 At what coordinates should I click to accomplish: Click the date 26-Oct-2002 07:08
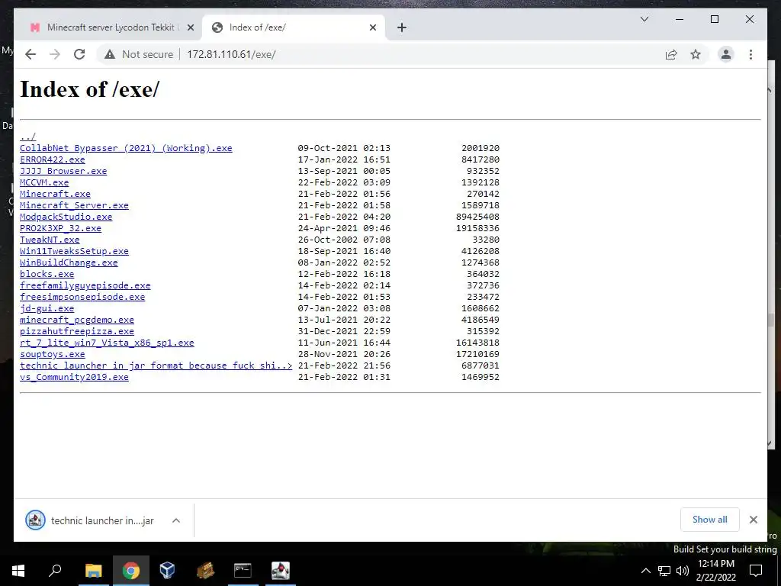pos(344,240)
